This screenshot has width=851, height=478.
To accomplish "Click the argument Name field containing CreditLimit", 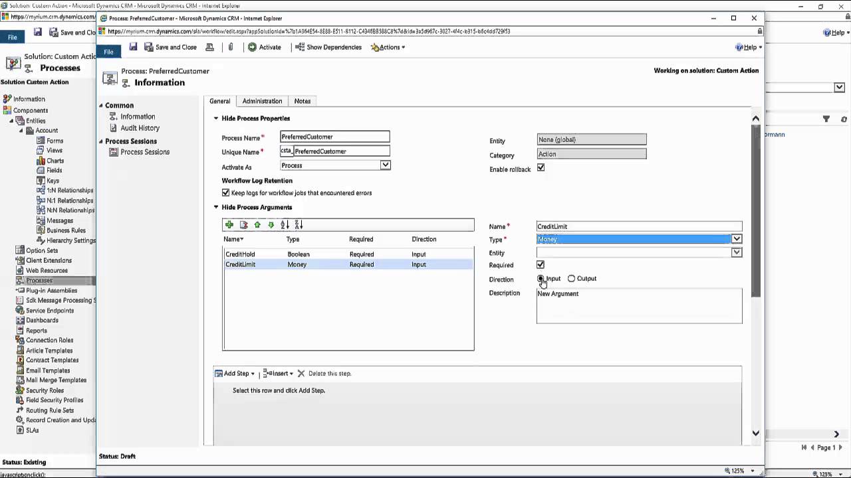I will (x=639, y=226).
